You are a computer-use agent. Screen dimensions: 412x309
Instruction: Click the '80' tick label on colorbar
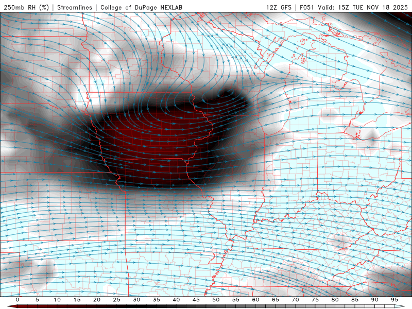pyautogui.click(x=335, y=300)
